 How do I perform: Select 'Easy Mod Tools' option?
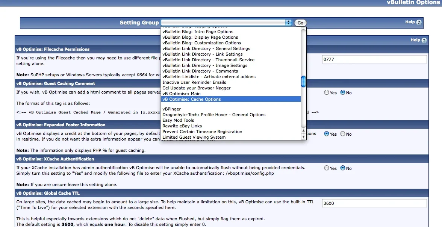178,120
